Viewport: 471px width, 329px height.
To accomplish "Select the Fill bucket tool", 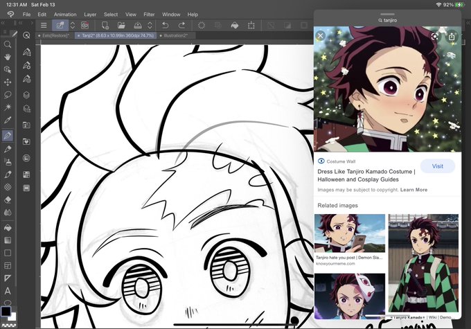I will (8, 227).
